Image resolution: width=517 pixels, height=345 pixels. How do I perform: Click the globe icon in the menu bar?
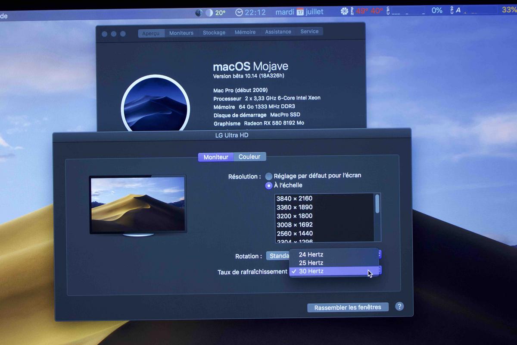tap(199, 13)
